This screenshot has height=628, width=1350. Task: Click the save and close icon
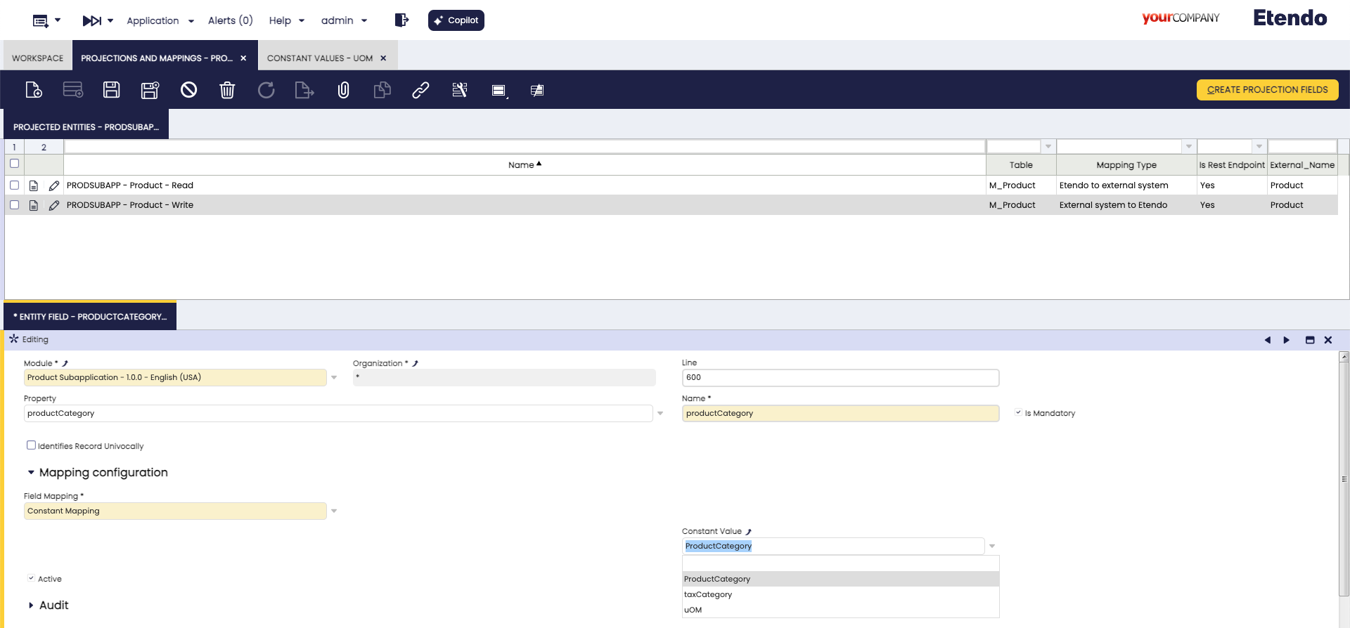point(150,90)
